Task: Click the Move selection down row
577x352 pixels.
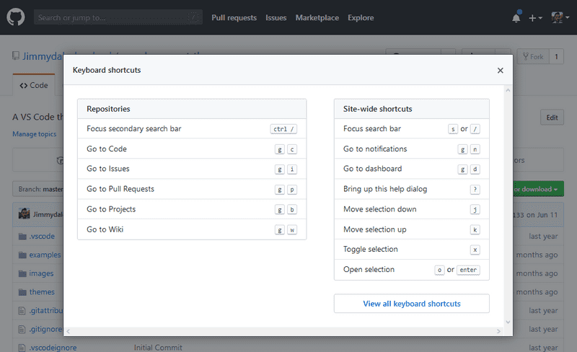Action: click(x=411, y=209)
